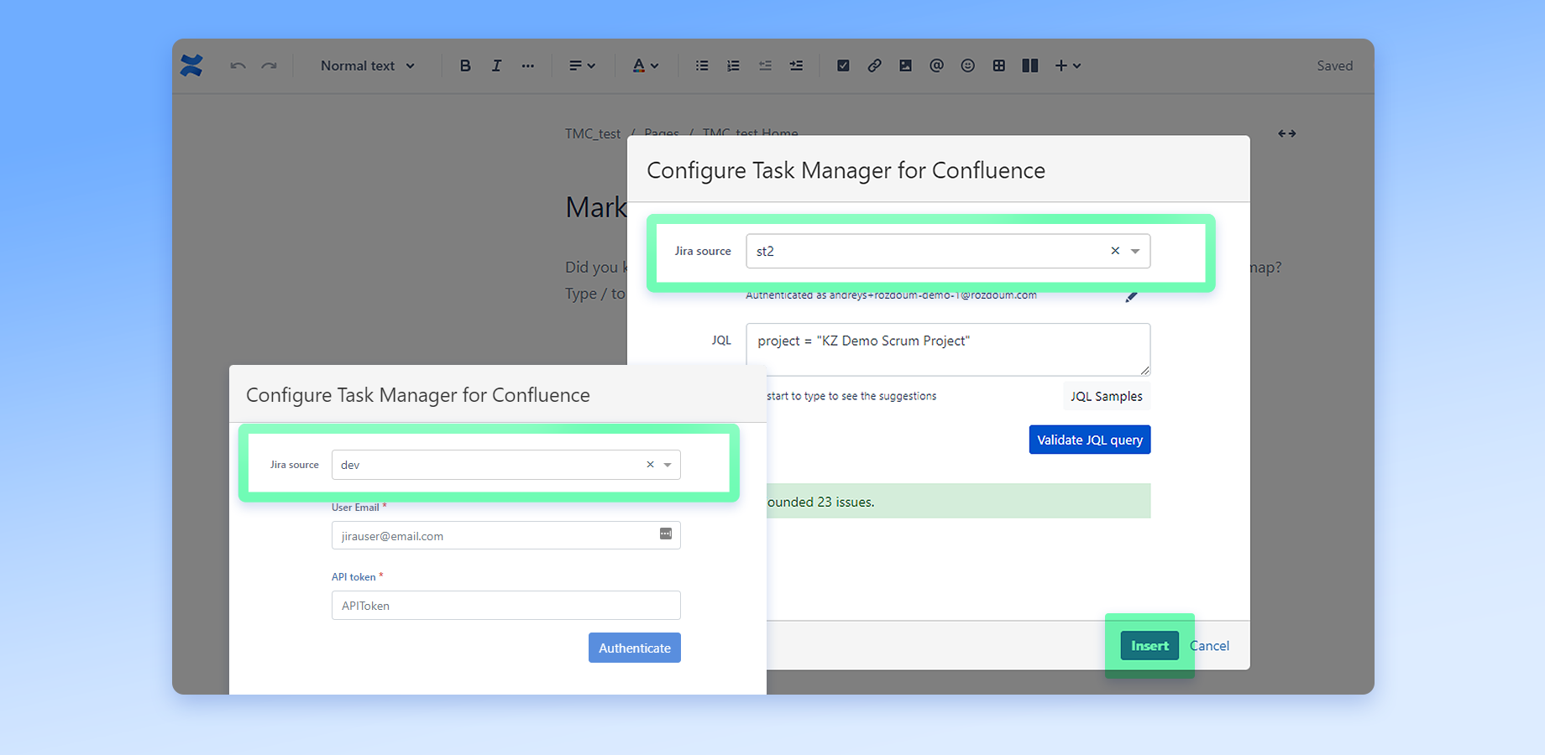Clear the dev Jira source selection
The height and width of the screenshot is (755, 1545).
(x=650, y=465)
